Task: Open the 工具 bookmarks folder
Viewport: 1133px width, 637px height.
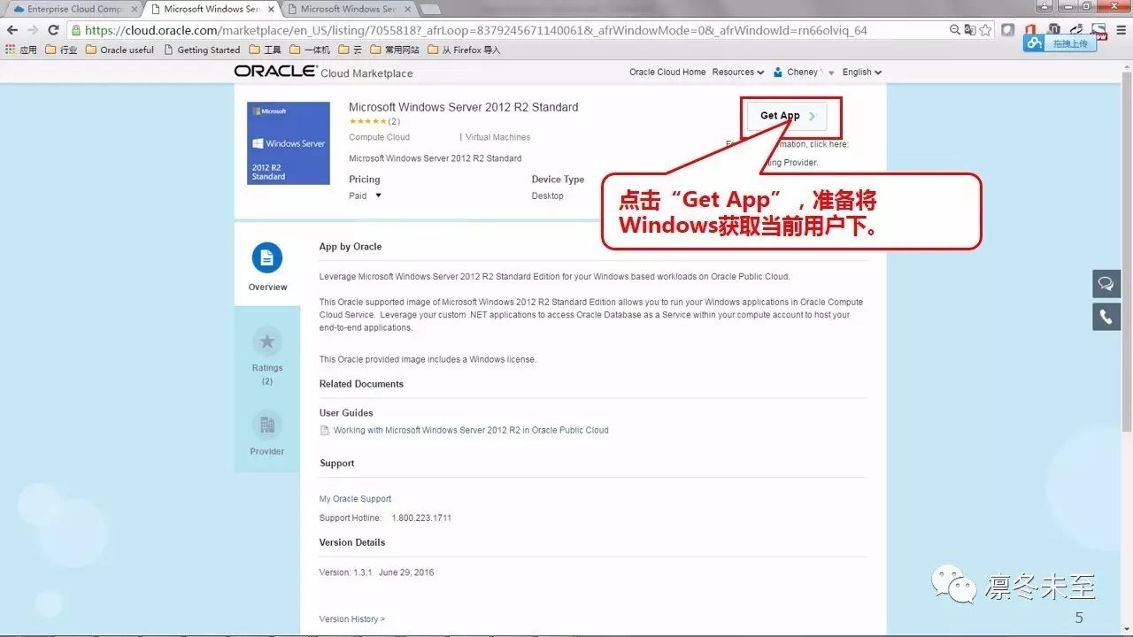Action: [x=266, y=50]
